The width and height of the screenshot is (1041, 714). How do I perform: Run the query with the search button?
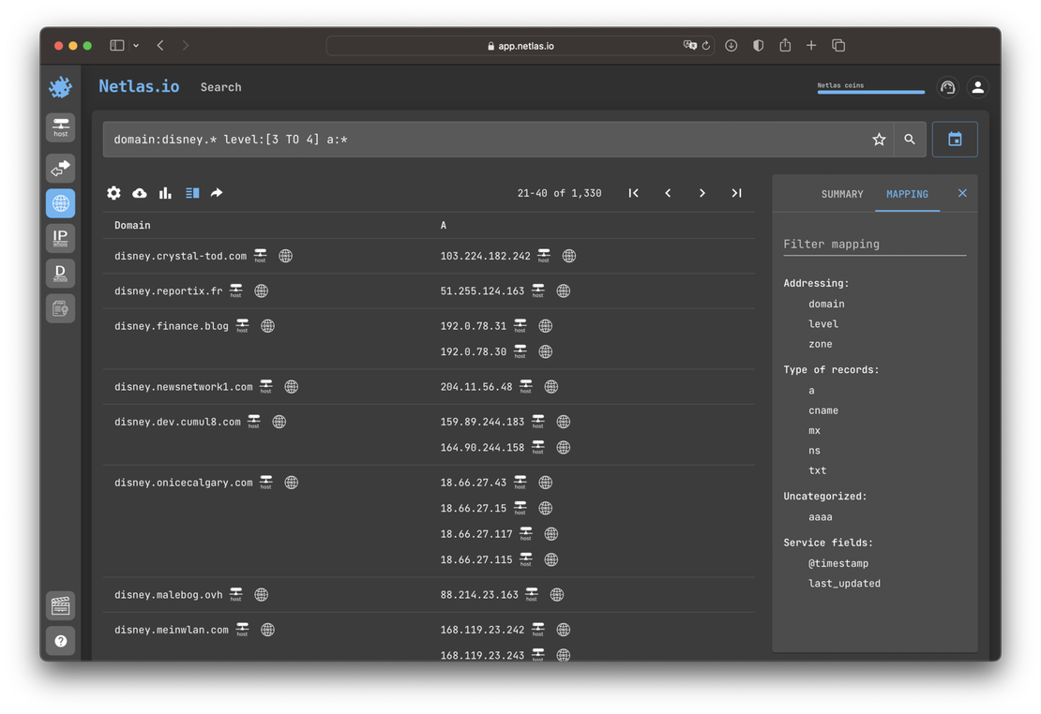click(910, 140)
